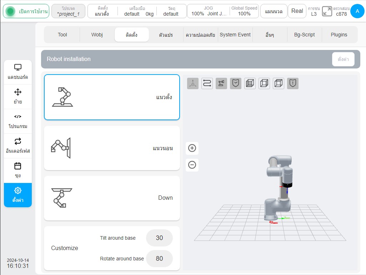The width and height of the screenshot is (366, 275).
Task: Click the 16:10:31 clock display
Action: tap(18, 266)
